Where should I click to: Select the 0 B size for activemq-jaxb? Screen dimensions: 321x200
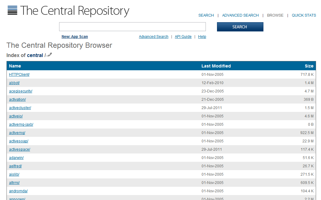tap(311, 124)
